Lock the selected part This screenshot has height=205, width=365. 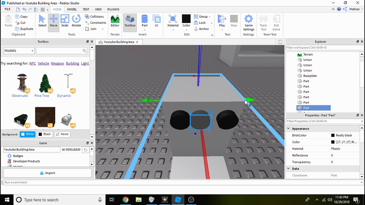[x=200, y=23]
